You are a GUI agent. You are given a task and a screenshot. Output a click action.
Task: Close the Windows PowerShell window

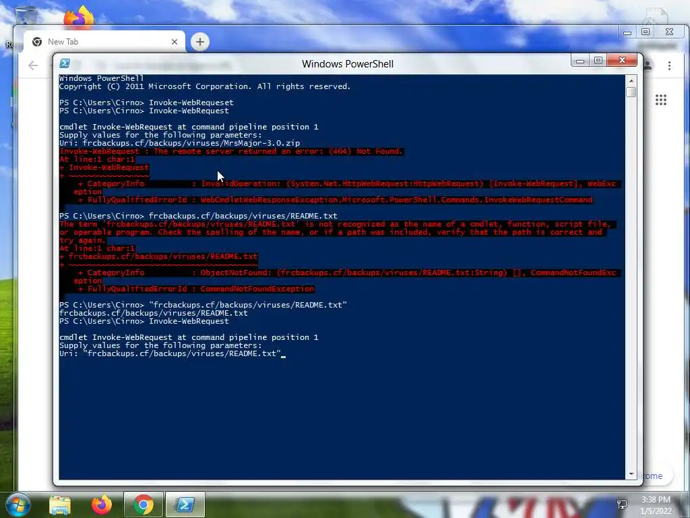point(622,60)
